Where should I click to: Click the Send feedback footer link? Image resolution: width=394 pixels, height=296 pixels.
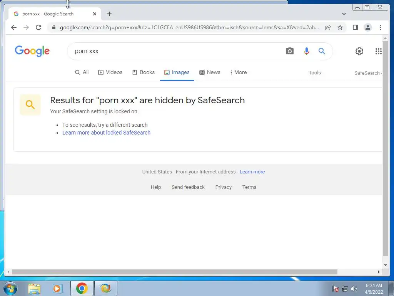tap(188, 187)
